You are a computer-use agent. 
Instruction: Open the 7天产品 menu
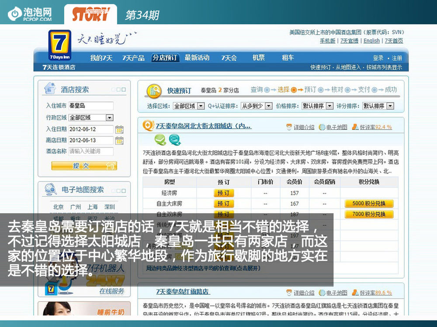point(133,58)
